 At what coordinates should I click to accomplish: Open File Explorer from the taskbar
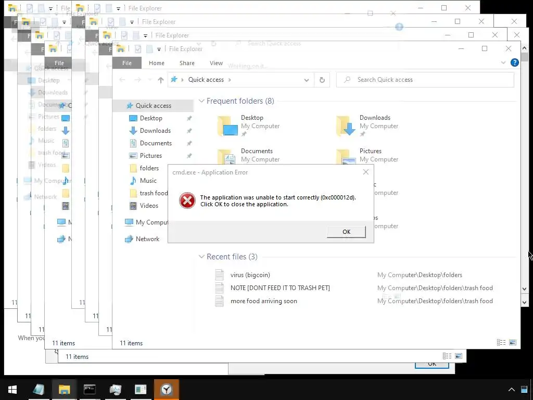pos(64,390)
